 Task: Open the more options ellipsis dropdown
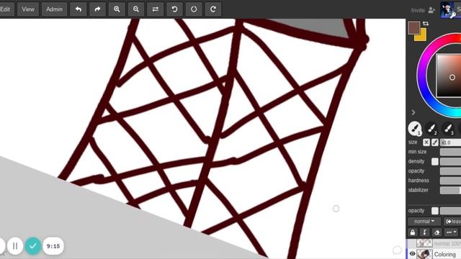[x=451, y=232]
